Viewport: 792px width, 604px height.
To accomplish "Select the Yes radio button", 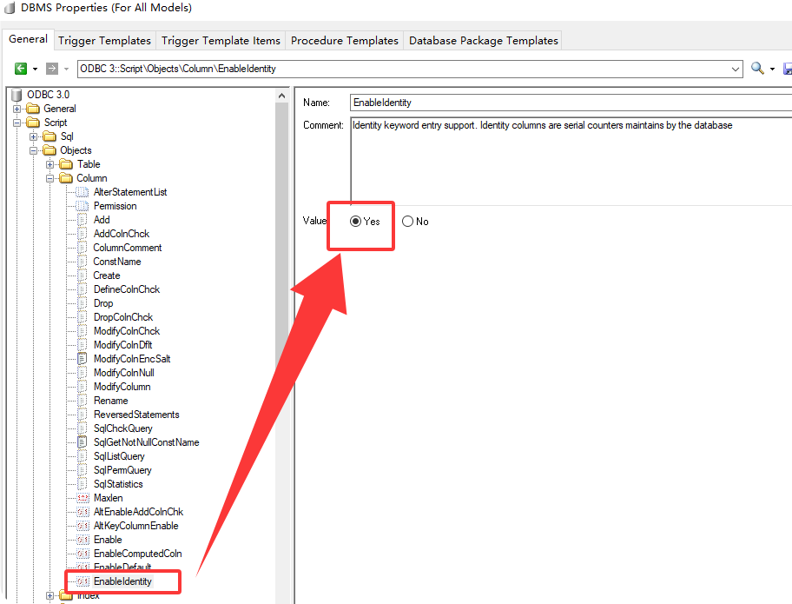I will click(x=355, y=222).
